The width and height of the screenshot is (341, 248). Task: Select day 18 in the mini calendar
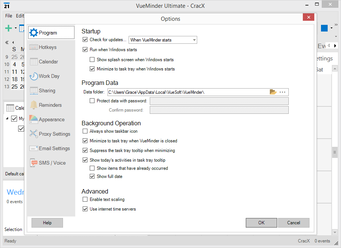tap(14, 79)
